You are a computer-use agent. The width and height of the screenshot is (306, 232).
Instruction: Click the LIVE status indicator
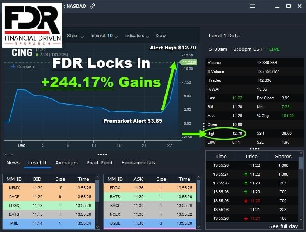pyautogui.click(x=274, y=49)
